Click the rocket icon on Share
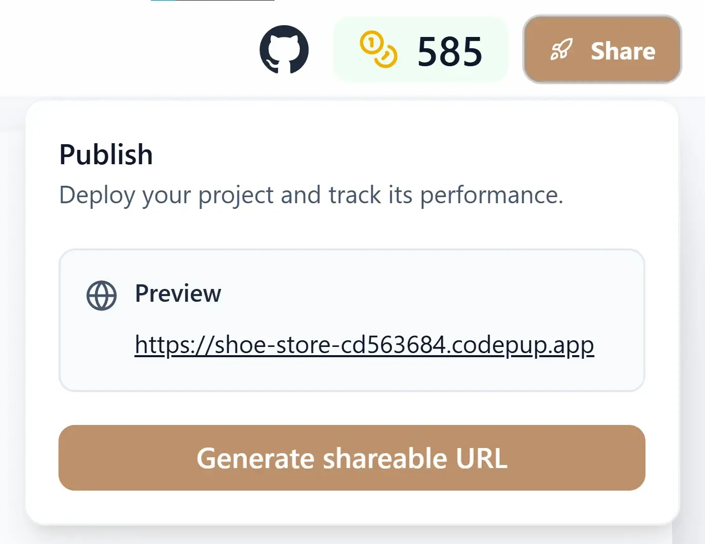Viewport: 705px width, 544px height. click(561, 50)
